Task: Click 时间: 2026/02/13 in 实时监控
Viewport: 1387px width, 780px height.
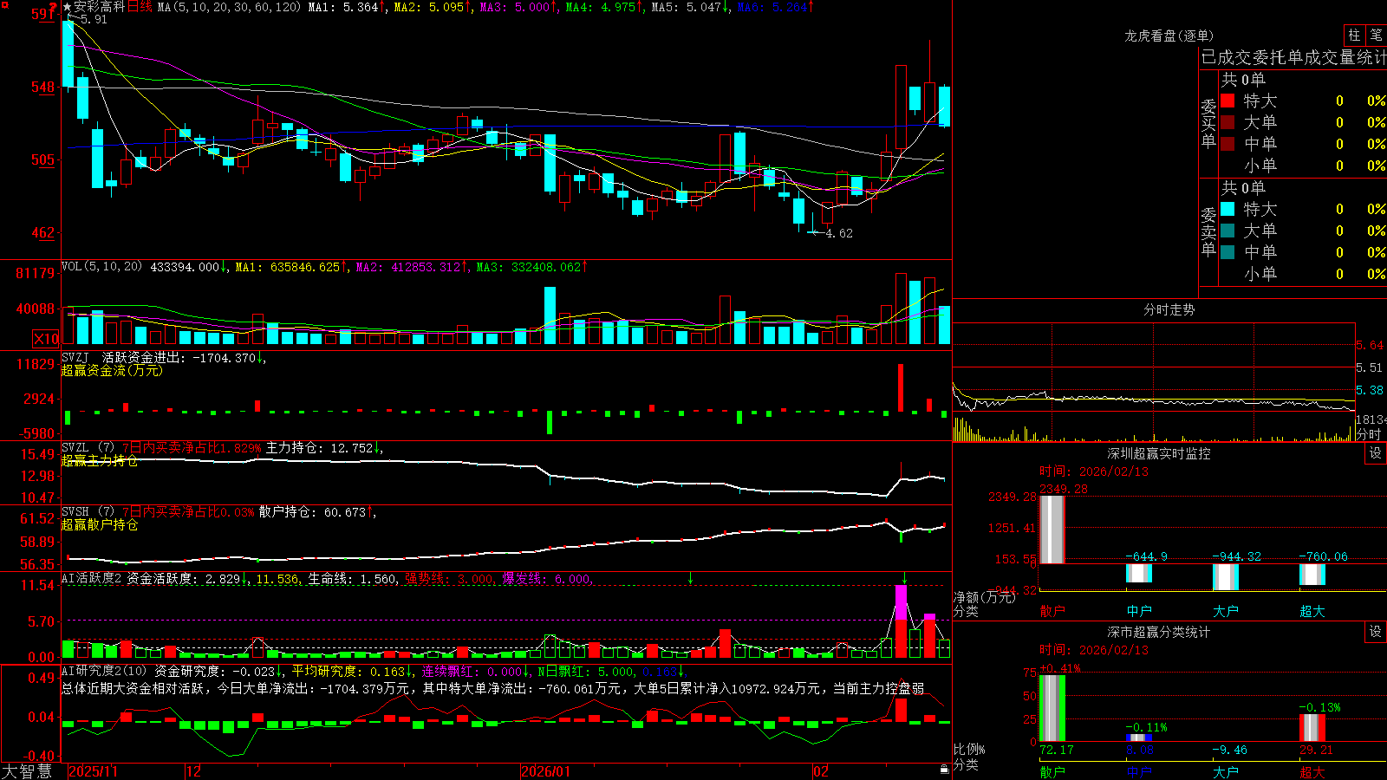Action: 1094,471
